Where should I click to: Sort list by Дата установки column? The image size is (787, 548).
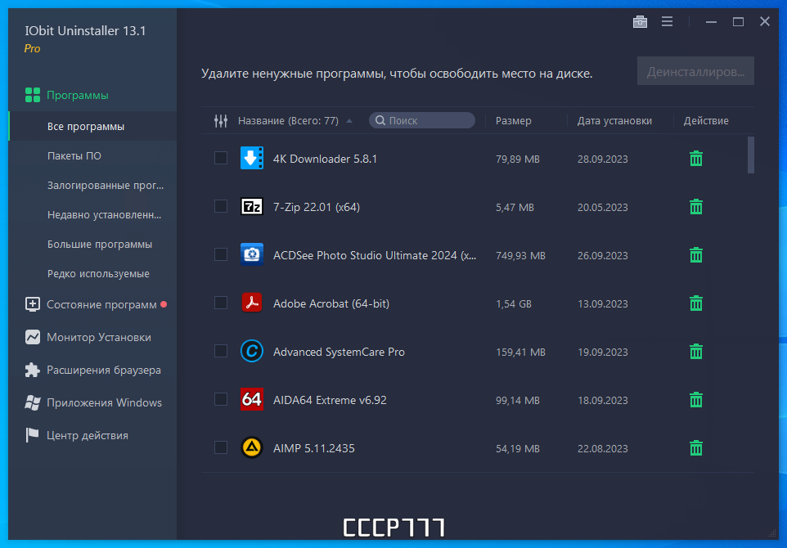click(614, 121)
